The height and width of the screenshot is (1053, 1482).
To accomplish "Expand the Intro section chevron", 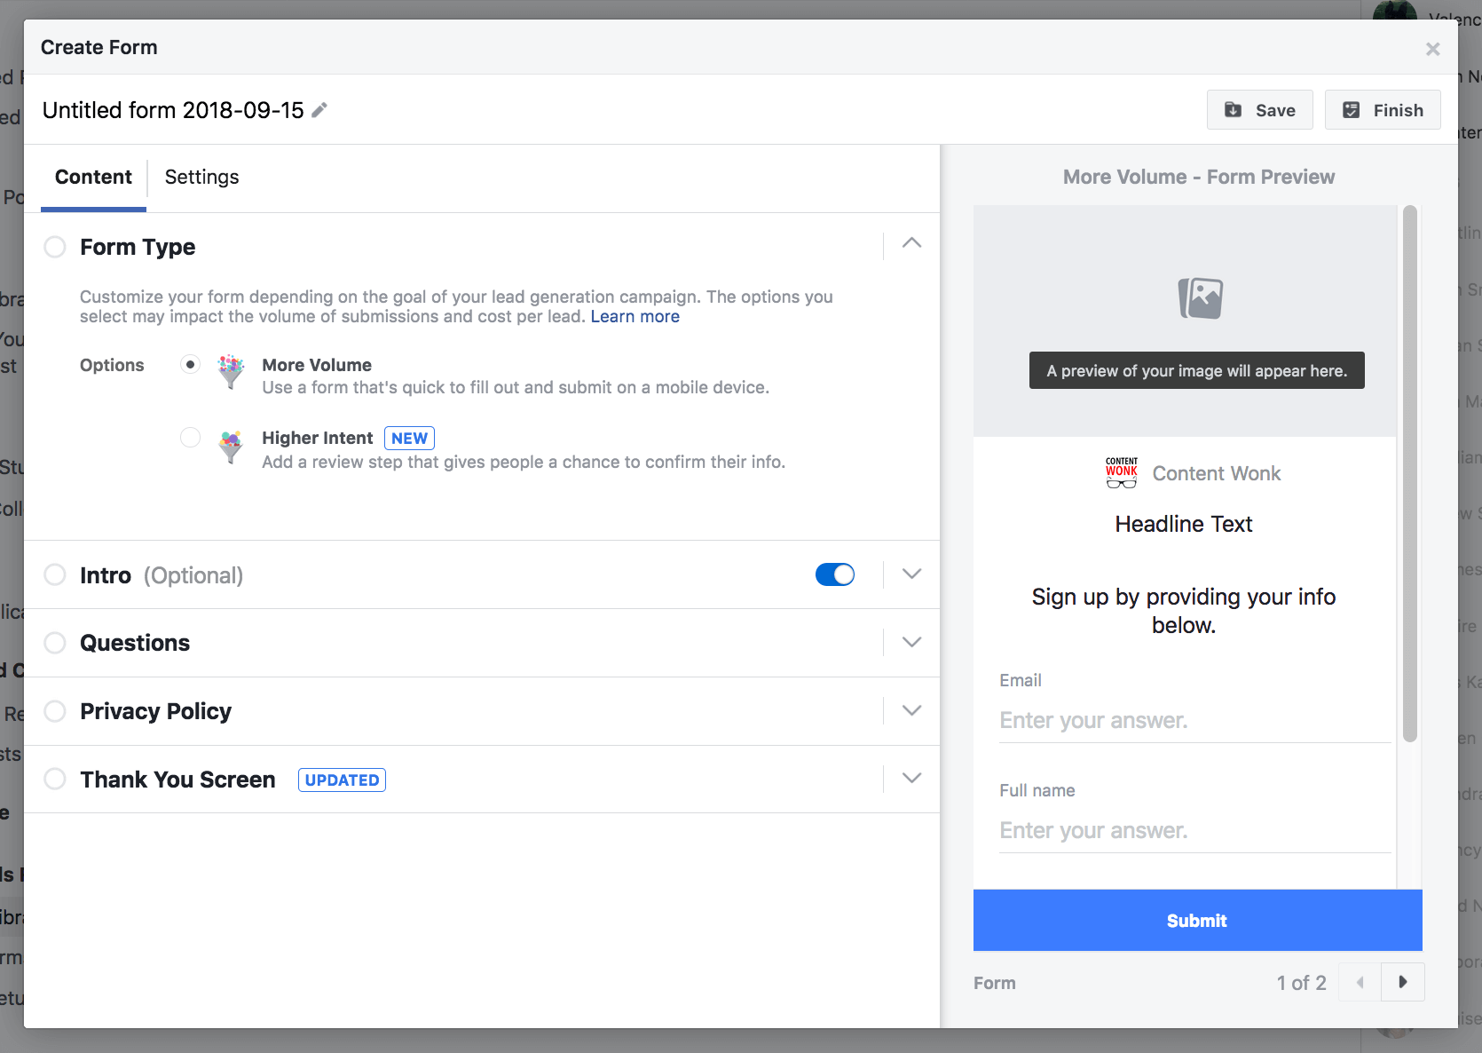I will [911, 574].
